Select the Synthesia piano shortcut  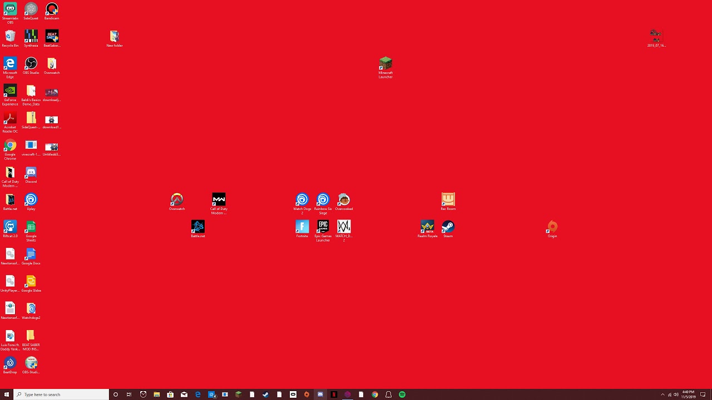point(31,38)
